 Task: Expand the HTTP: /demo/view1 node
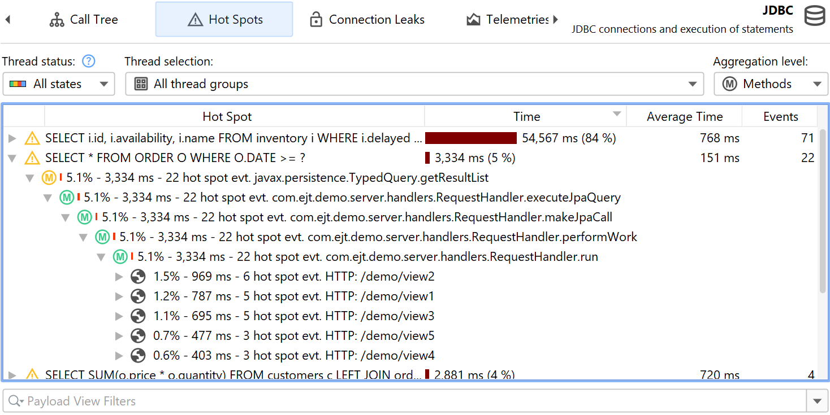coord(119,296)
